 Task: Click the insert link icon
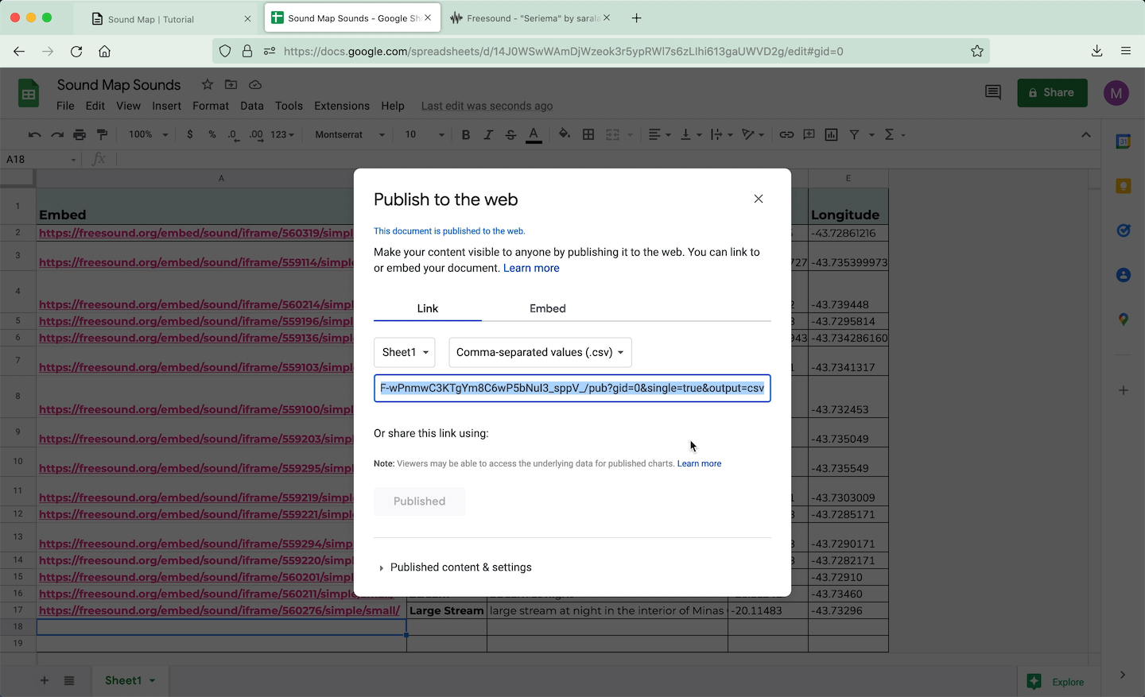(x=786, y=135)
